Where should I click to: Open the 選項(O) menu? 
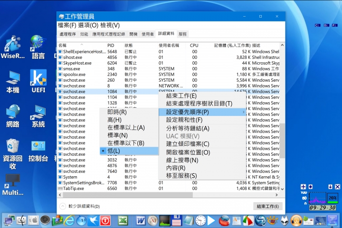point(88,25)
